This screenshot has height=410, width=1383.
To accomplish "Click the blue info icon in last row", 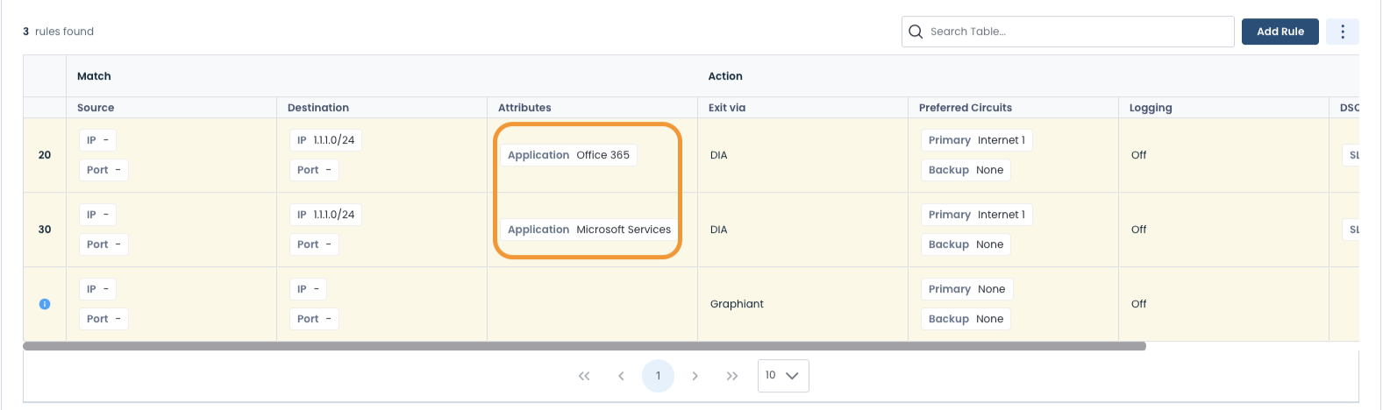I will point(45,304).
